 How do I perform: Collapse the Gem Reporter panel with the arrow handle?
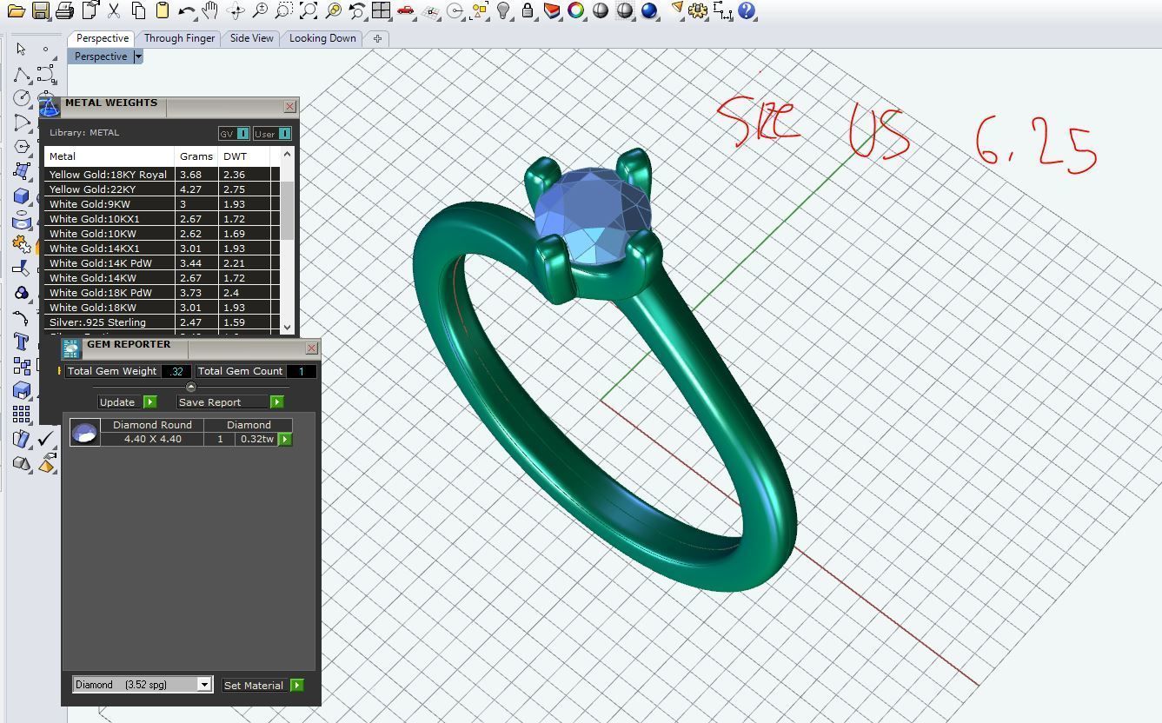click(191, 387)
